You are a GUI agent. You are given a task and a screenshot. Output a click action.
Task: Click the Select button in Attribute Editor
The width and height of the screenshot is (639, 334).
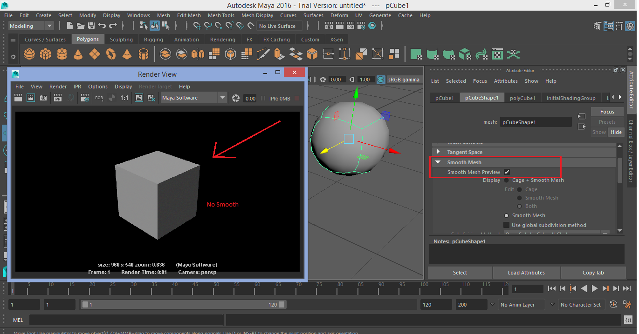pyautogui.click(x=460, y=273)
